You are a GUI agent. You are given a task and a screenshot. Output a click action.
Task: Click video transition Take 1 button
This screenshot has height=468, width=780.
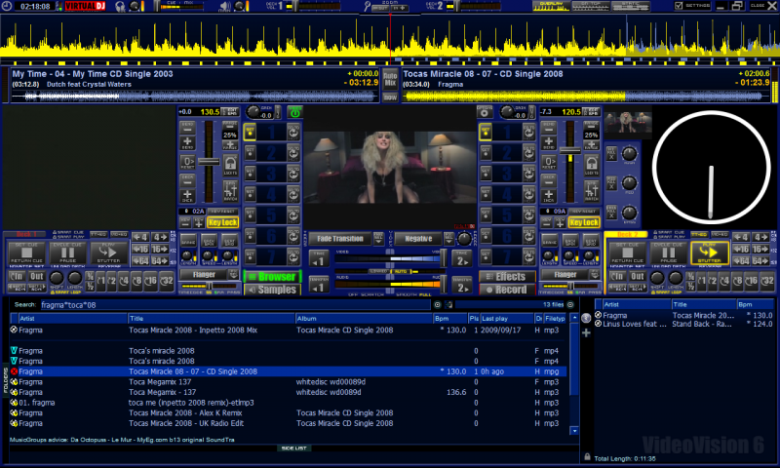click(x=319, y=260)
